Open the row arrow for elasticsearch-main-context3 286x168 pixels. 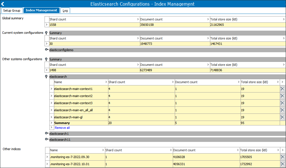click(x=52, y=103)
